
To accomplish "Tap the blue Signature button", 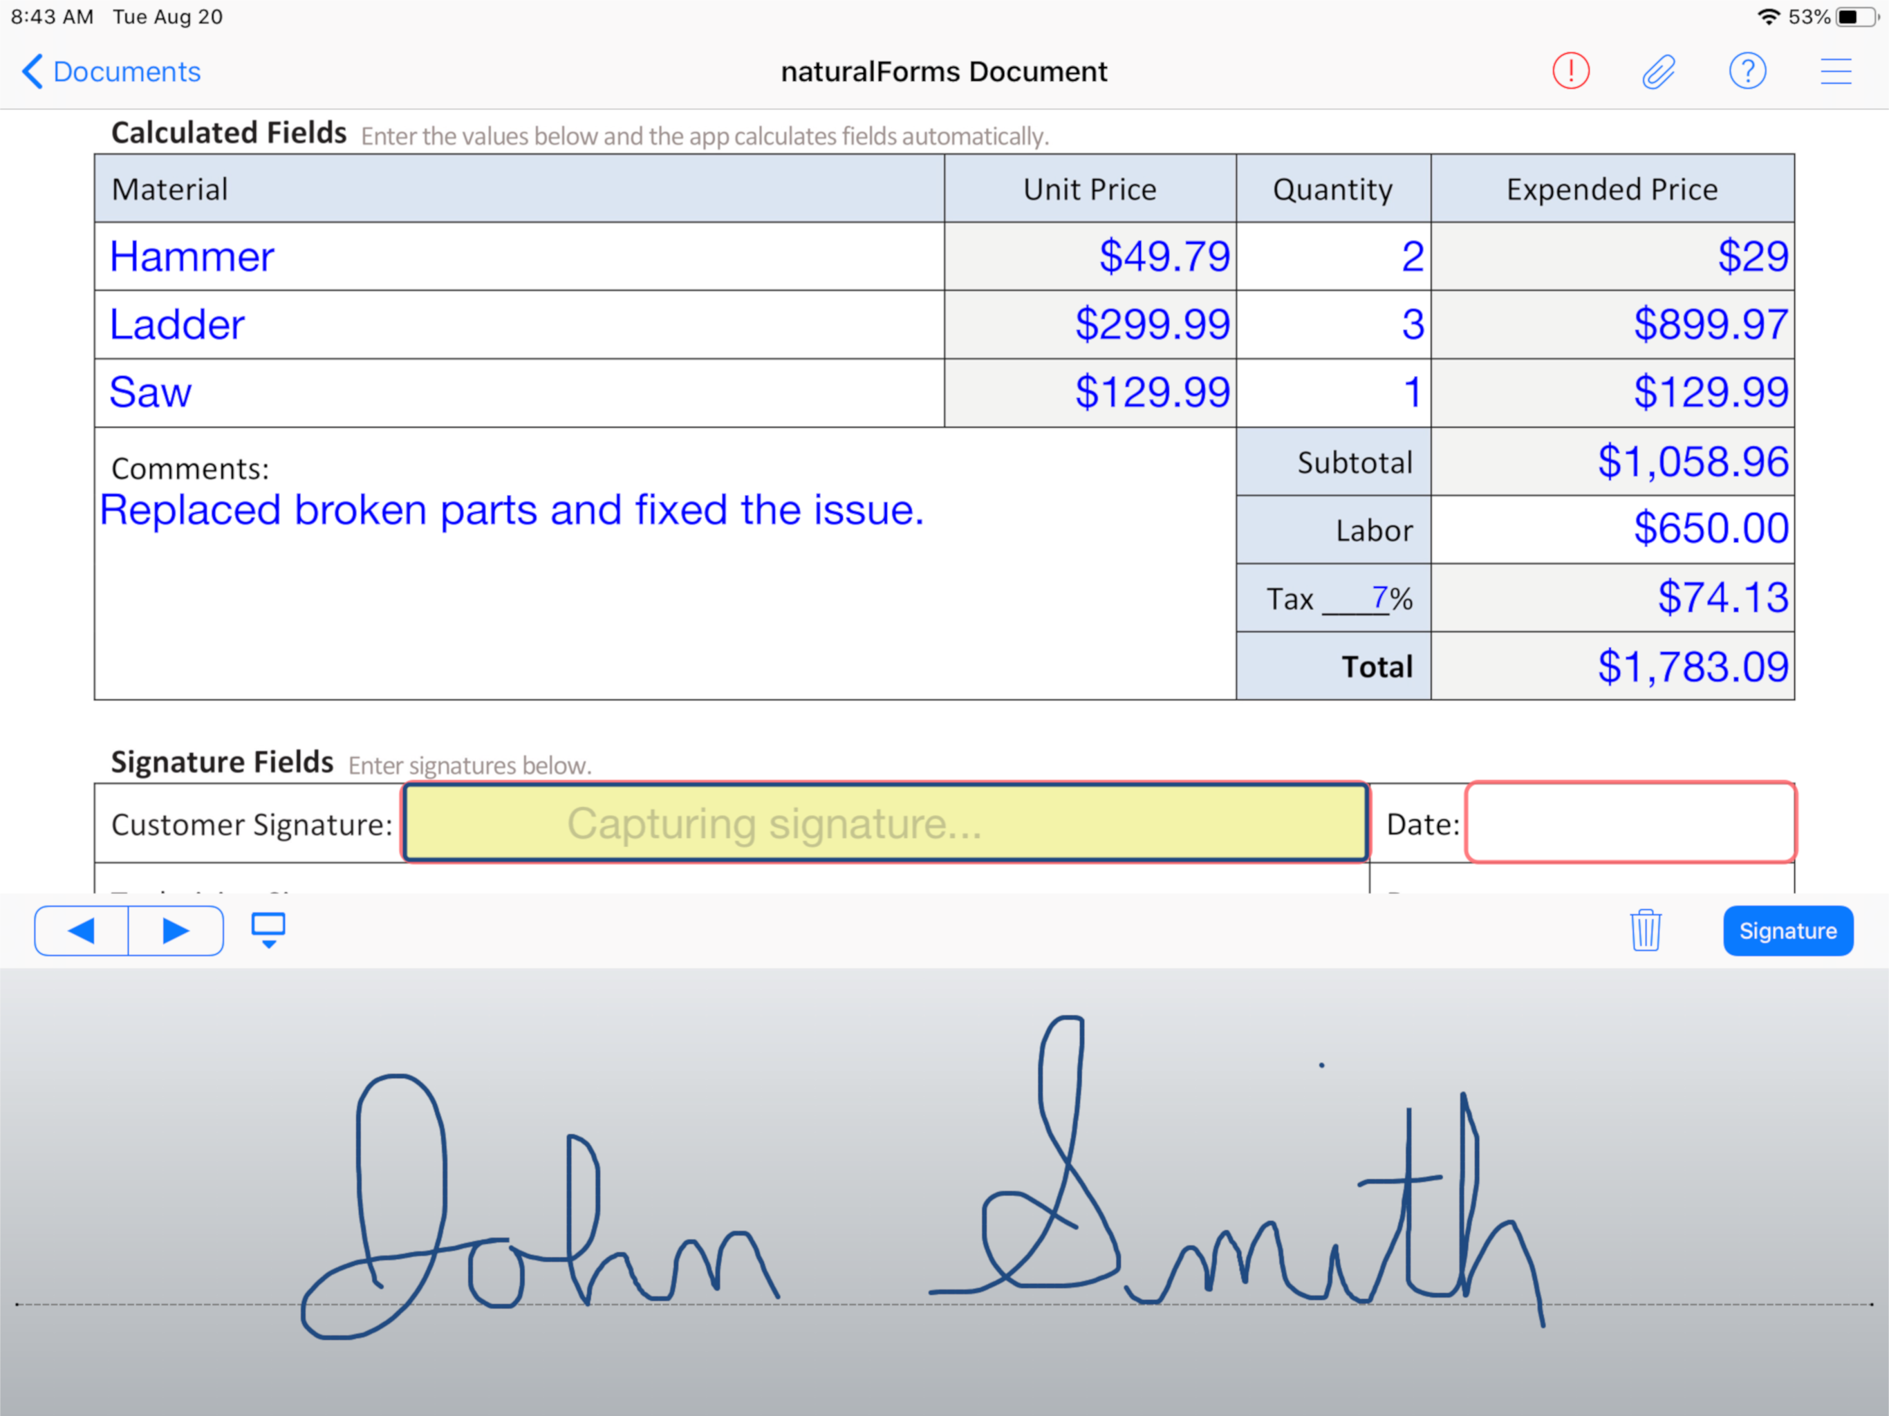I will coord(1787,930).
